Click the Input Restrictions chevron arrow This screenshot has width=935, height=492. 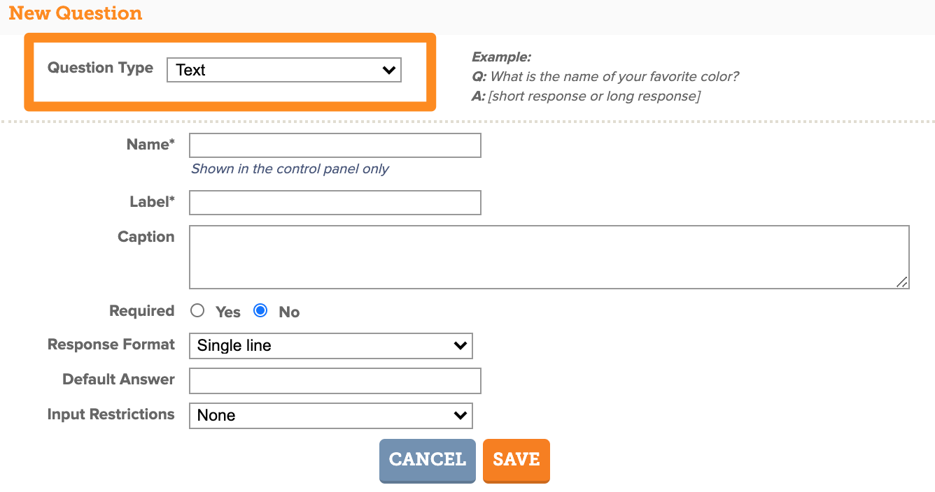tap(461, 415)
